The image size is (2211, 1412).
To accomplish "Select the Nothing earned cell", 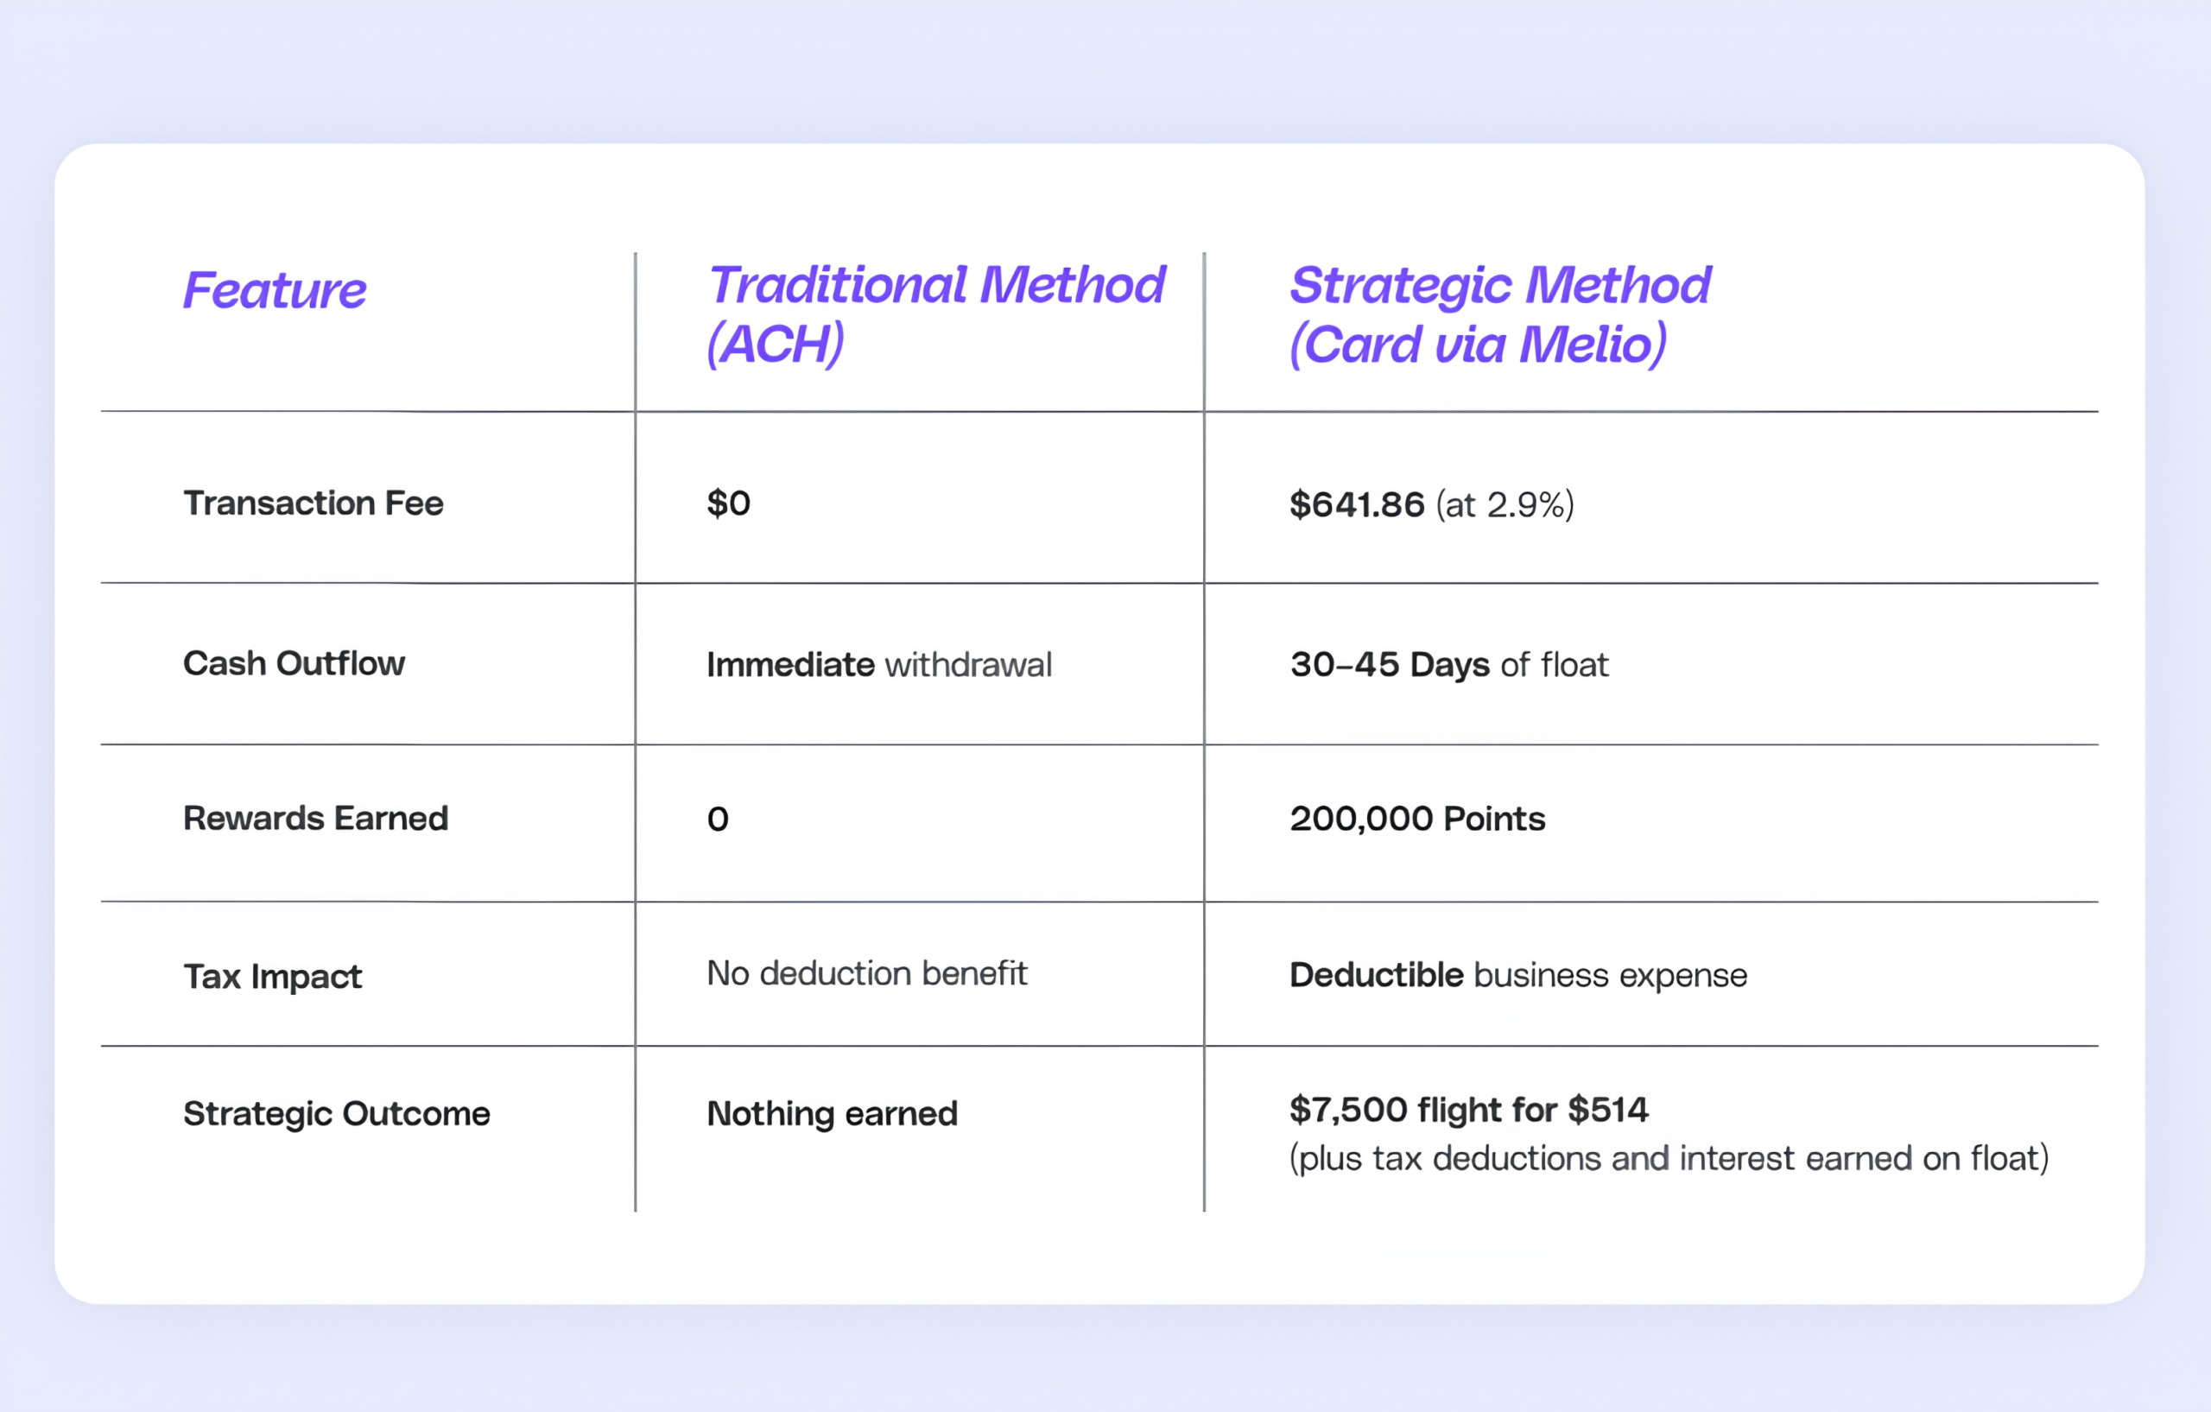I will [832, 1114].
